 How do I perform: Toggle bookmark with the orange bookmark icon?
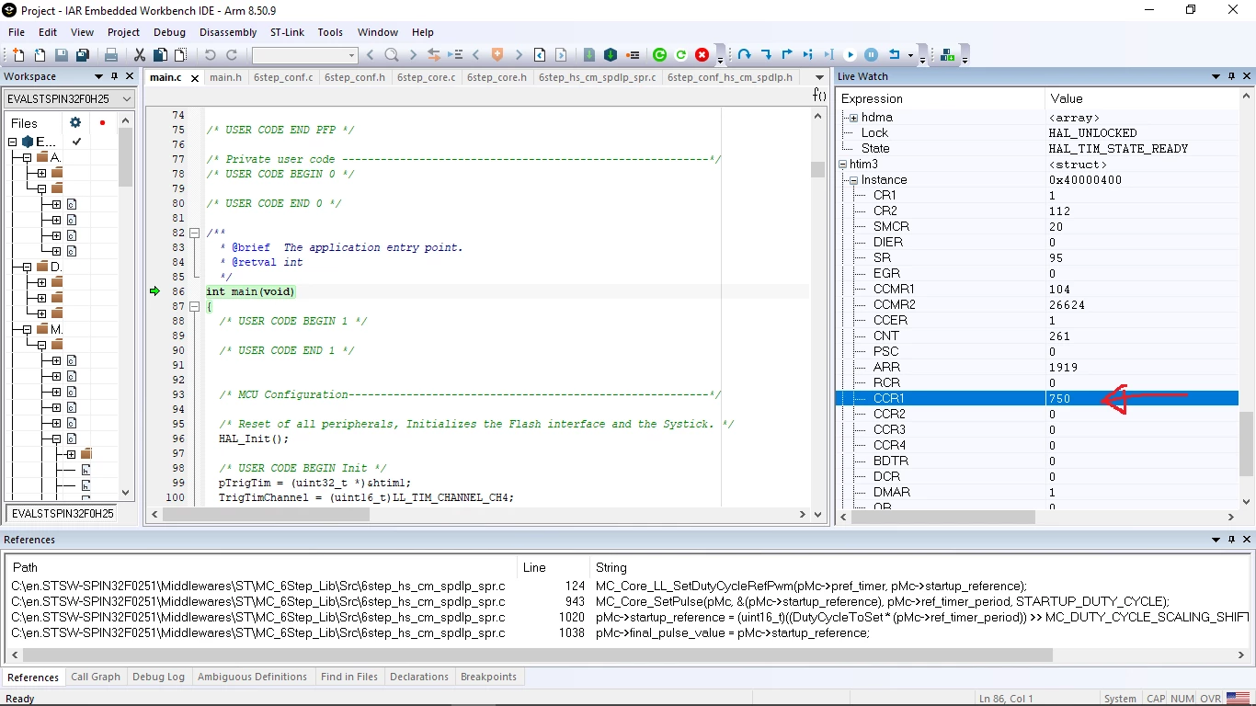click(x=497, y=55)
